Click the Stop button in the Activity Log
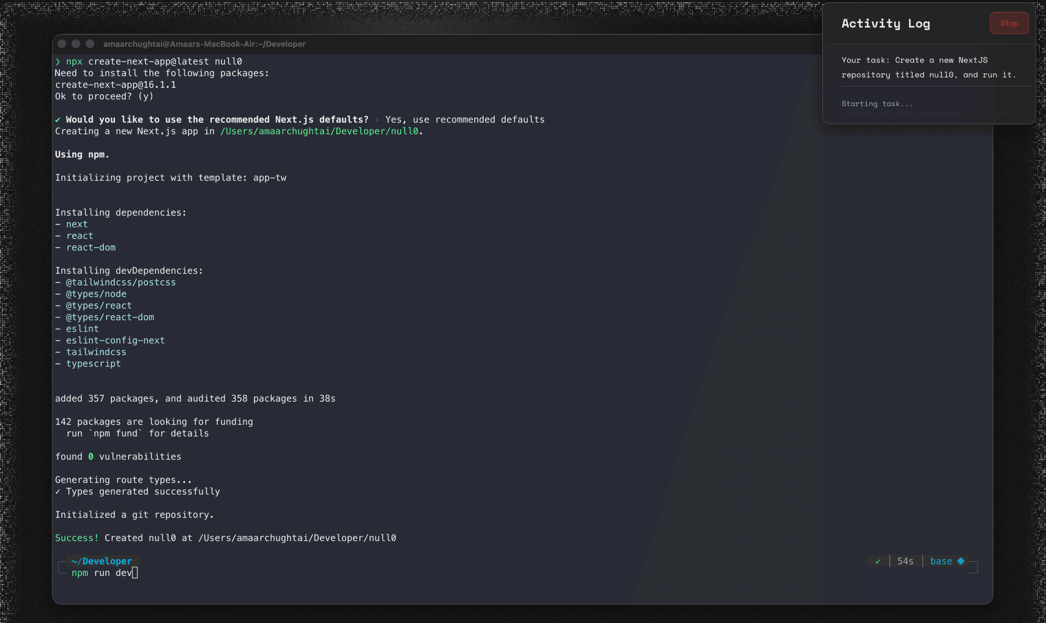Viewport: 1046px width, 623px height. pyautogui.click(x=1009, y=23)
